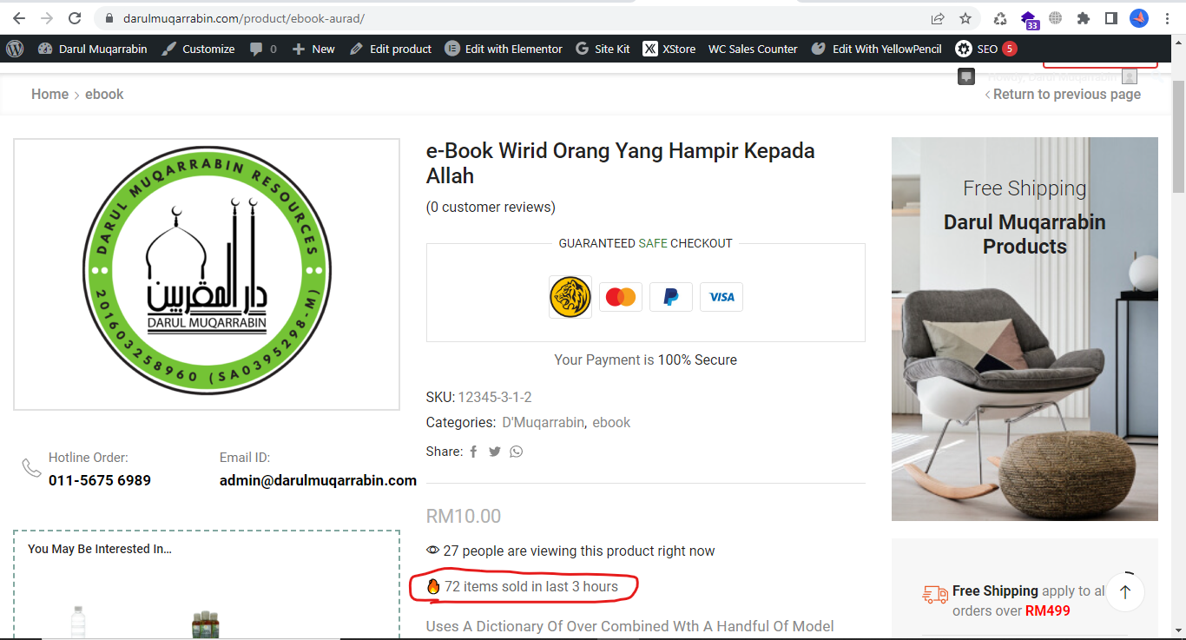Click the notification speech bubble icon

pyautogui.click(x=966, y=76)
